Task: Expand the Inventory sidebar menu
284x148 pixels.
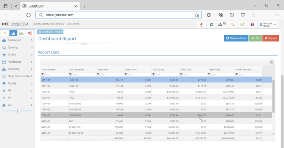Action: (x=17, y=69)
